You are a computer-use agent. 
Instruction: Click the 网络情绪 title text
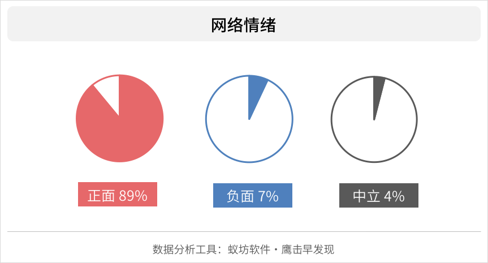244,25
